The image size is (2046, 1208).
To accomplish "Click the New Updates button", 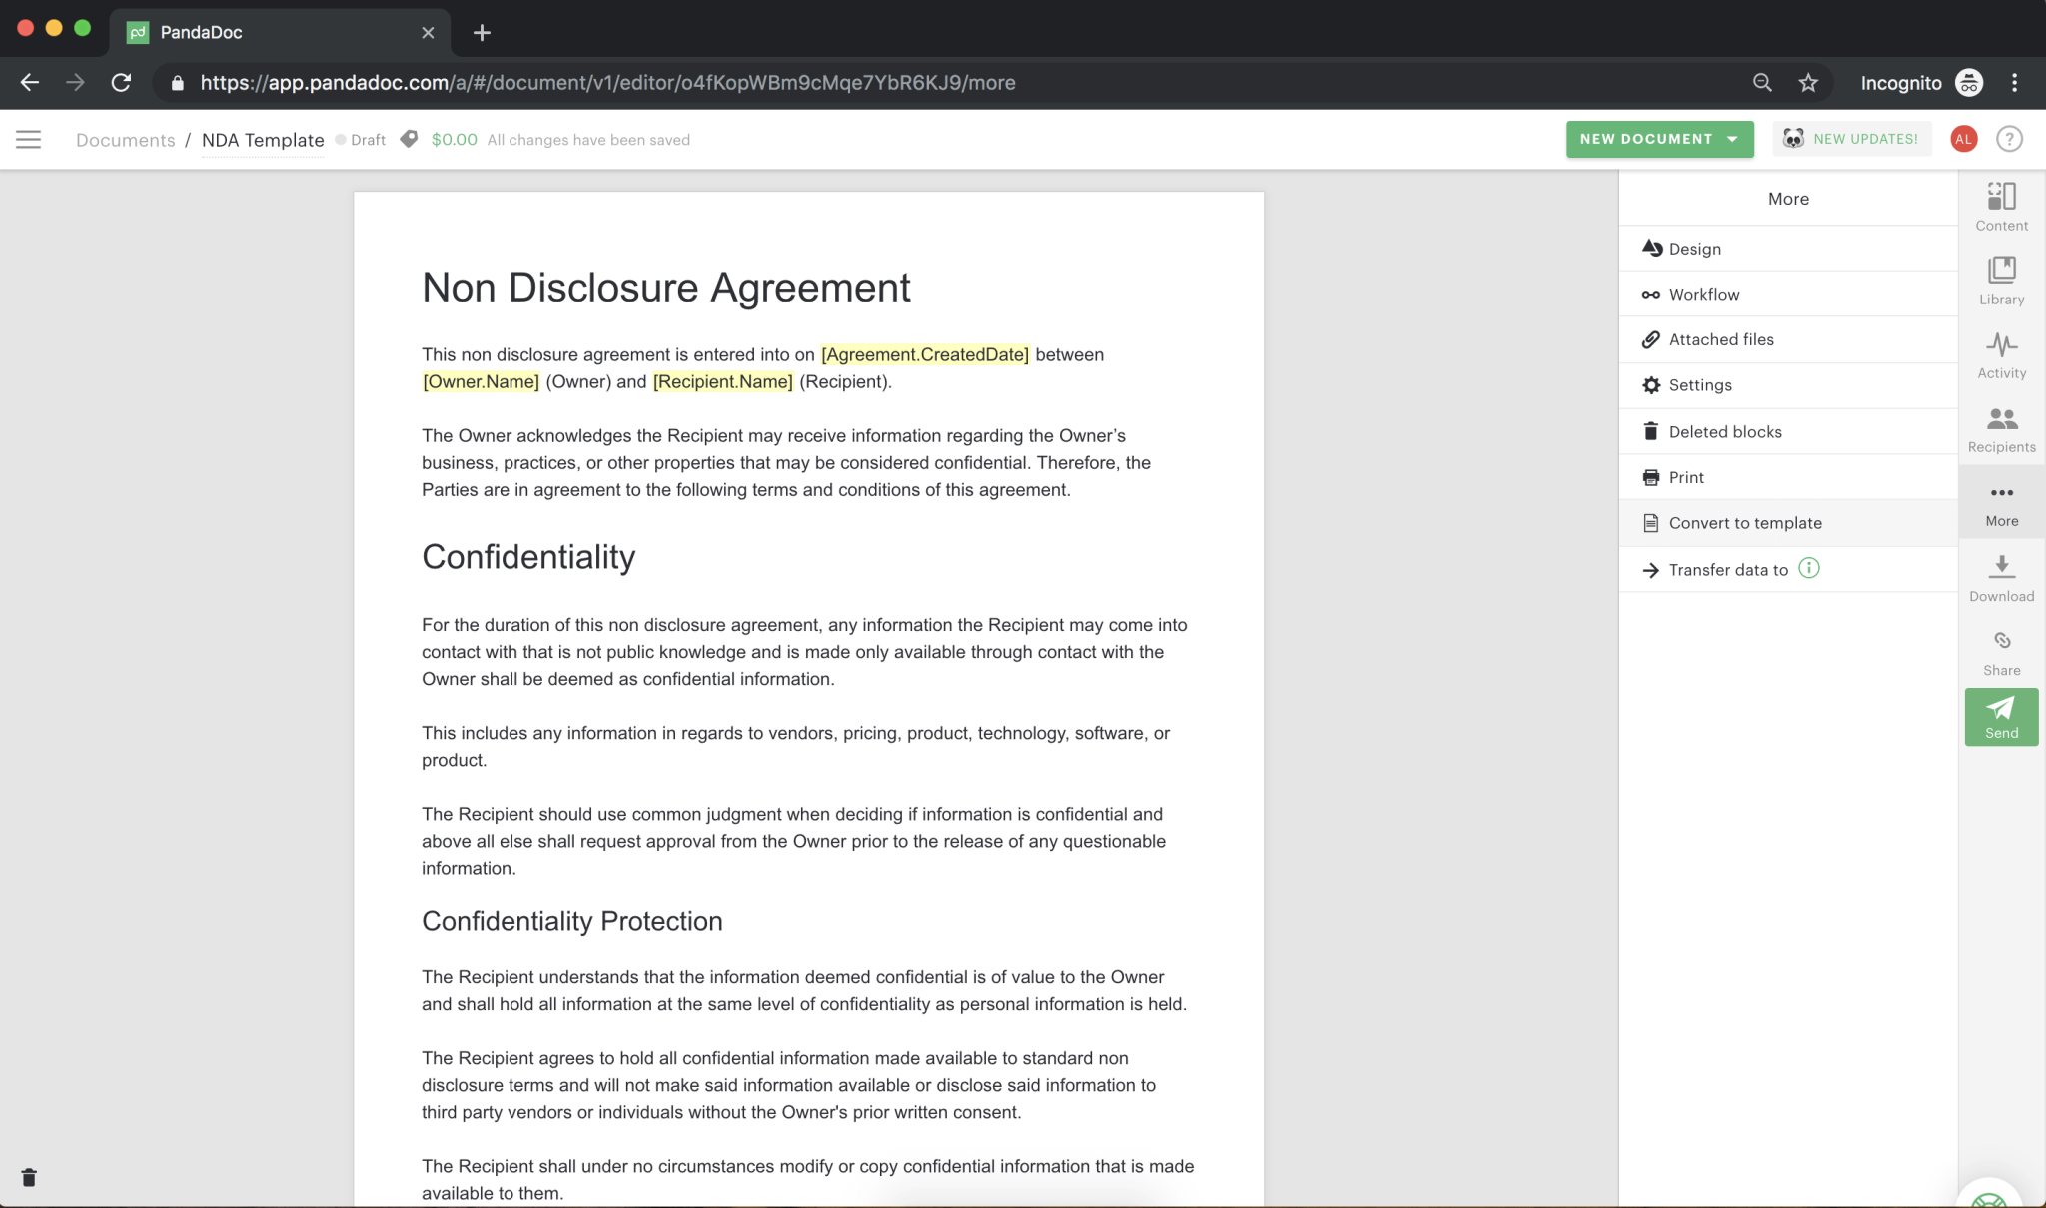I will [1851, 139].
